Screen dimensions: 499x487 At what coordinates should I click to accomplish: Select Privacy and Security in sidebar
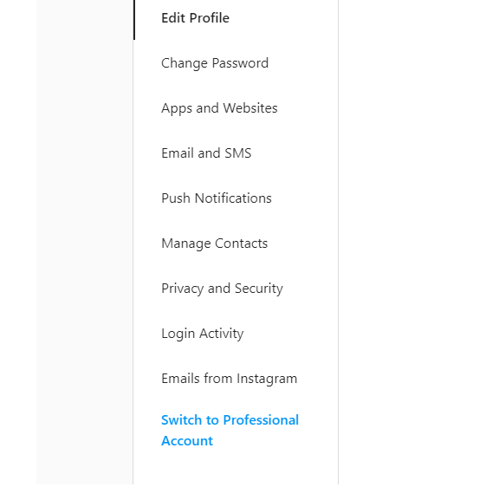[222, 289]
